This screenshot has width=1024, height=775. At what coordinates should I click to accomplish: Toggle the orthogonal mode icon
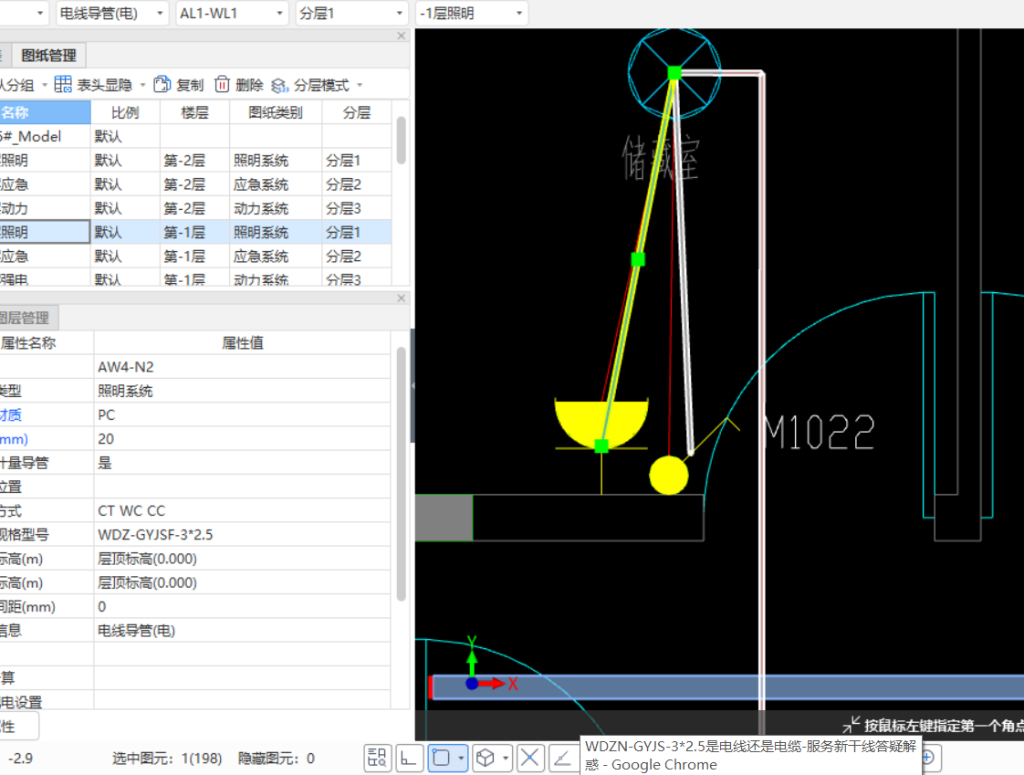tap(409, 758)
